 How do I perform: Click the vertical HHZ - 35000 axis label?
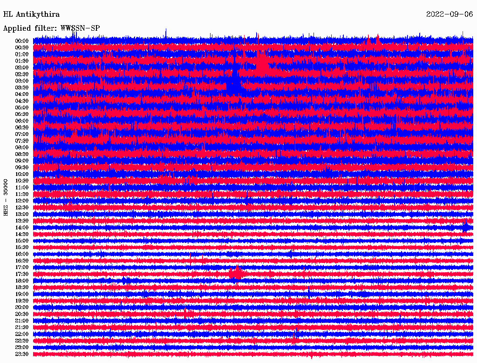pyautogui.click(x=6, y=197)
